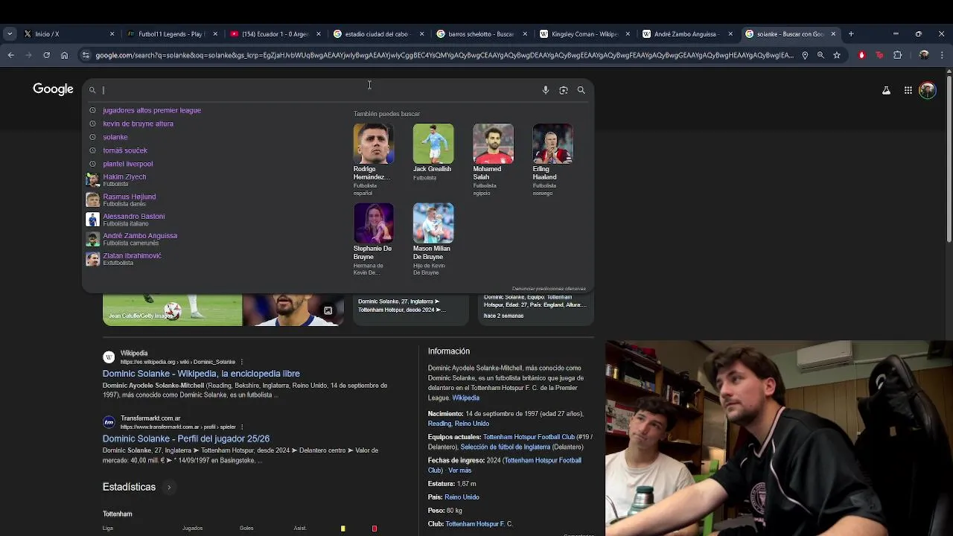Click Jack Grealish thumbnail card
This screenshot has width=953, height=536.
433,153
